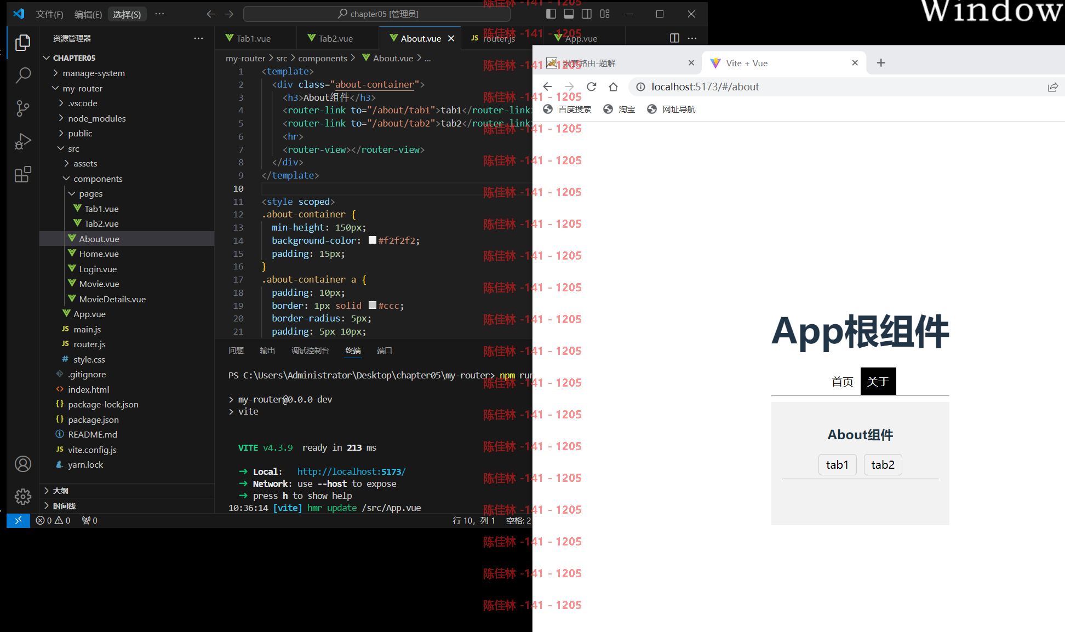Go to the browser home page
The image size is (1065, 632).
[x=613, y=87]
